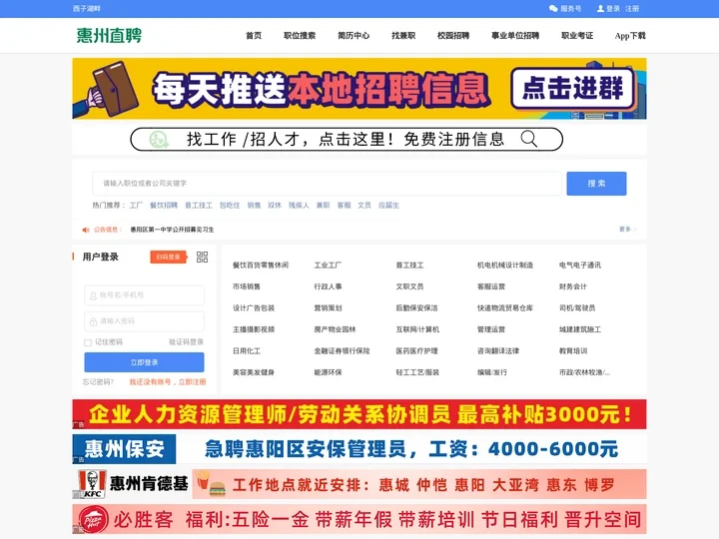Click the 登录 link in the top bar

click(x=613, y=8)
